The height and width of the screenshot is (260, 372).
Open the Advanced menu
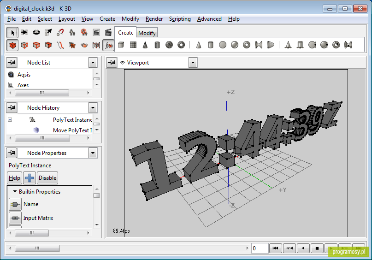(209, 19)
